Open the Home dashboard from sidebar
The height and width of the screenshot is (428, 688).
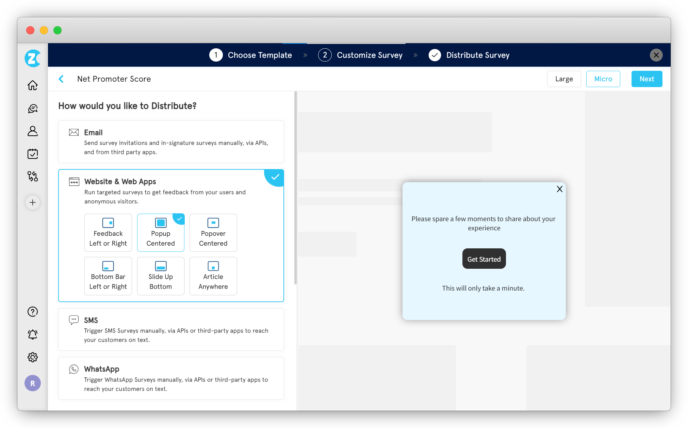pos(32,85)
